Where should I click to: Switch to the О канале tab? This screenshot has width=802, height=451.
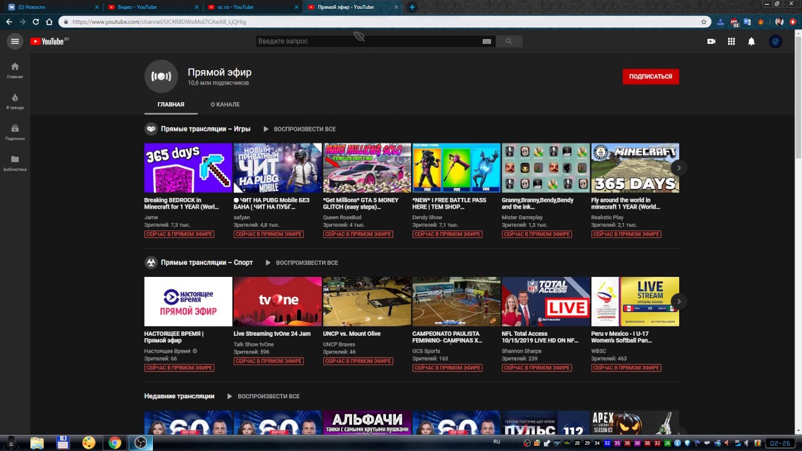coord(225,105)
